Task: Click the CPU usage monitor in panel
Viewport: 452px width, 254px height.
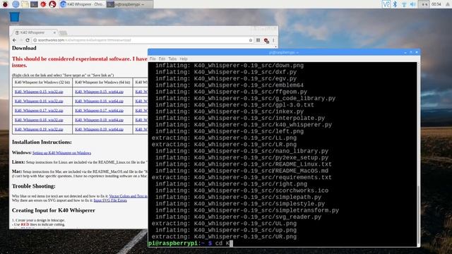Action: tap(424, 4)
